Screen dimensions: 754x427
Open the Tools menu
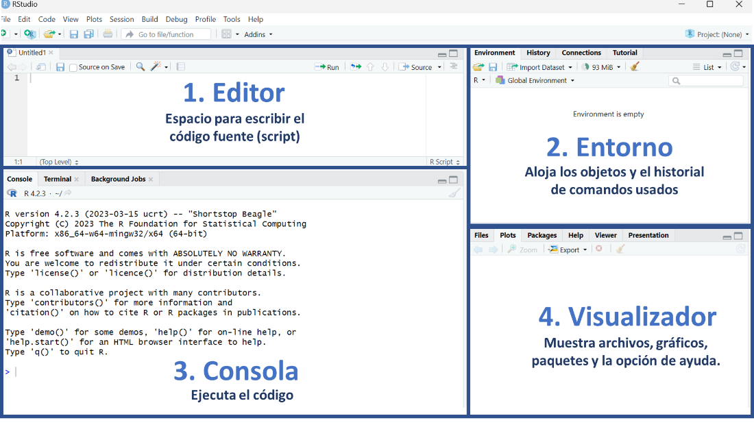pos(232,19)
